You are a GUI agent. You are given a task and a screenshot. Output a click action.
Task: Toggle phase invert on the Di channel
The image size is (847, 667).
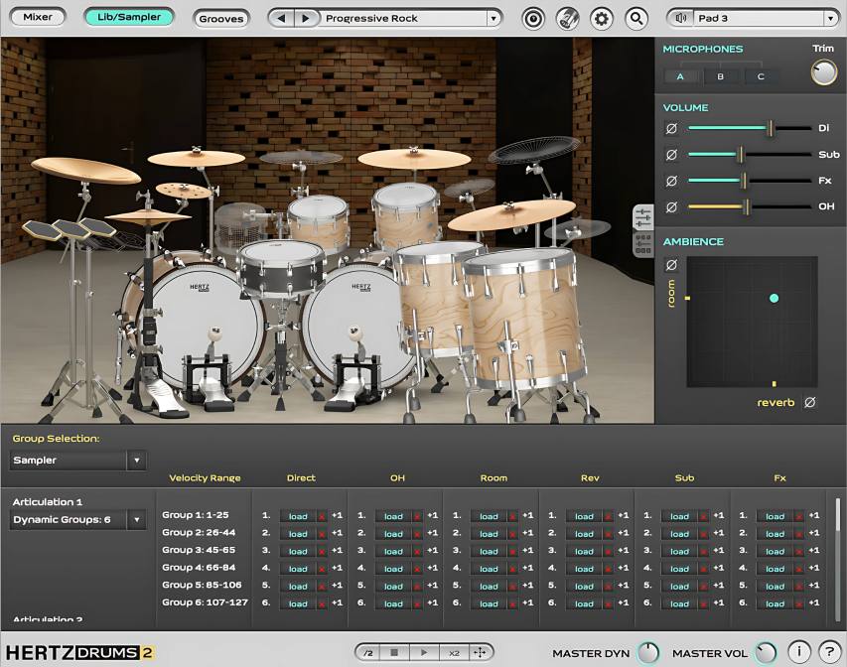coord(671,129)
